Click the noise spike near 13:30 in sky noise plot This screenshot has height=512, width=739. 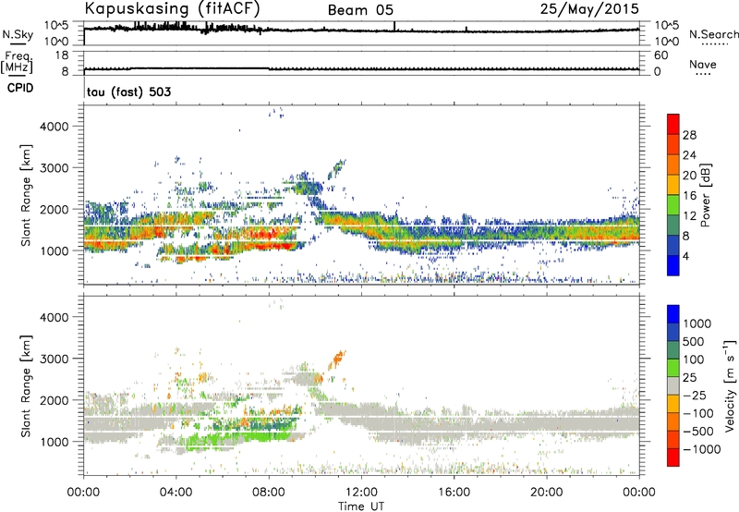point(394,27)
